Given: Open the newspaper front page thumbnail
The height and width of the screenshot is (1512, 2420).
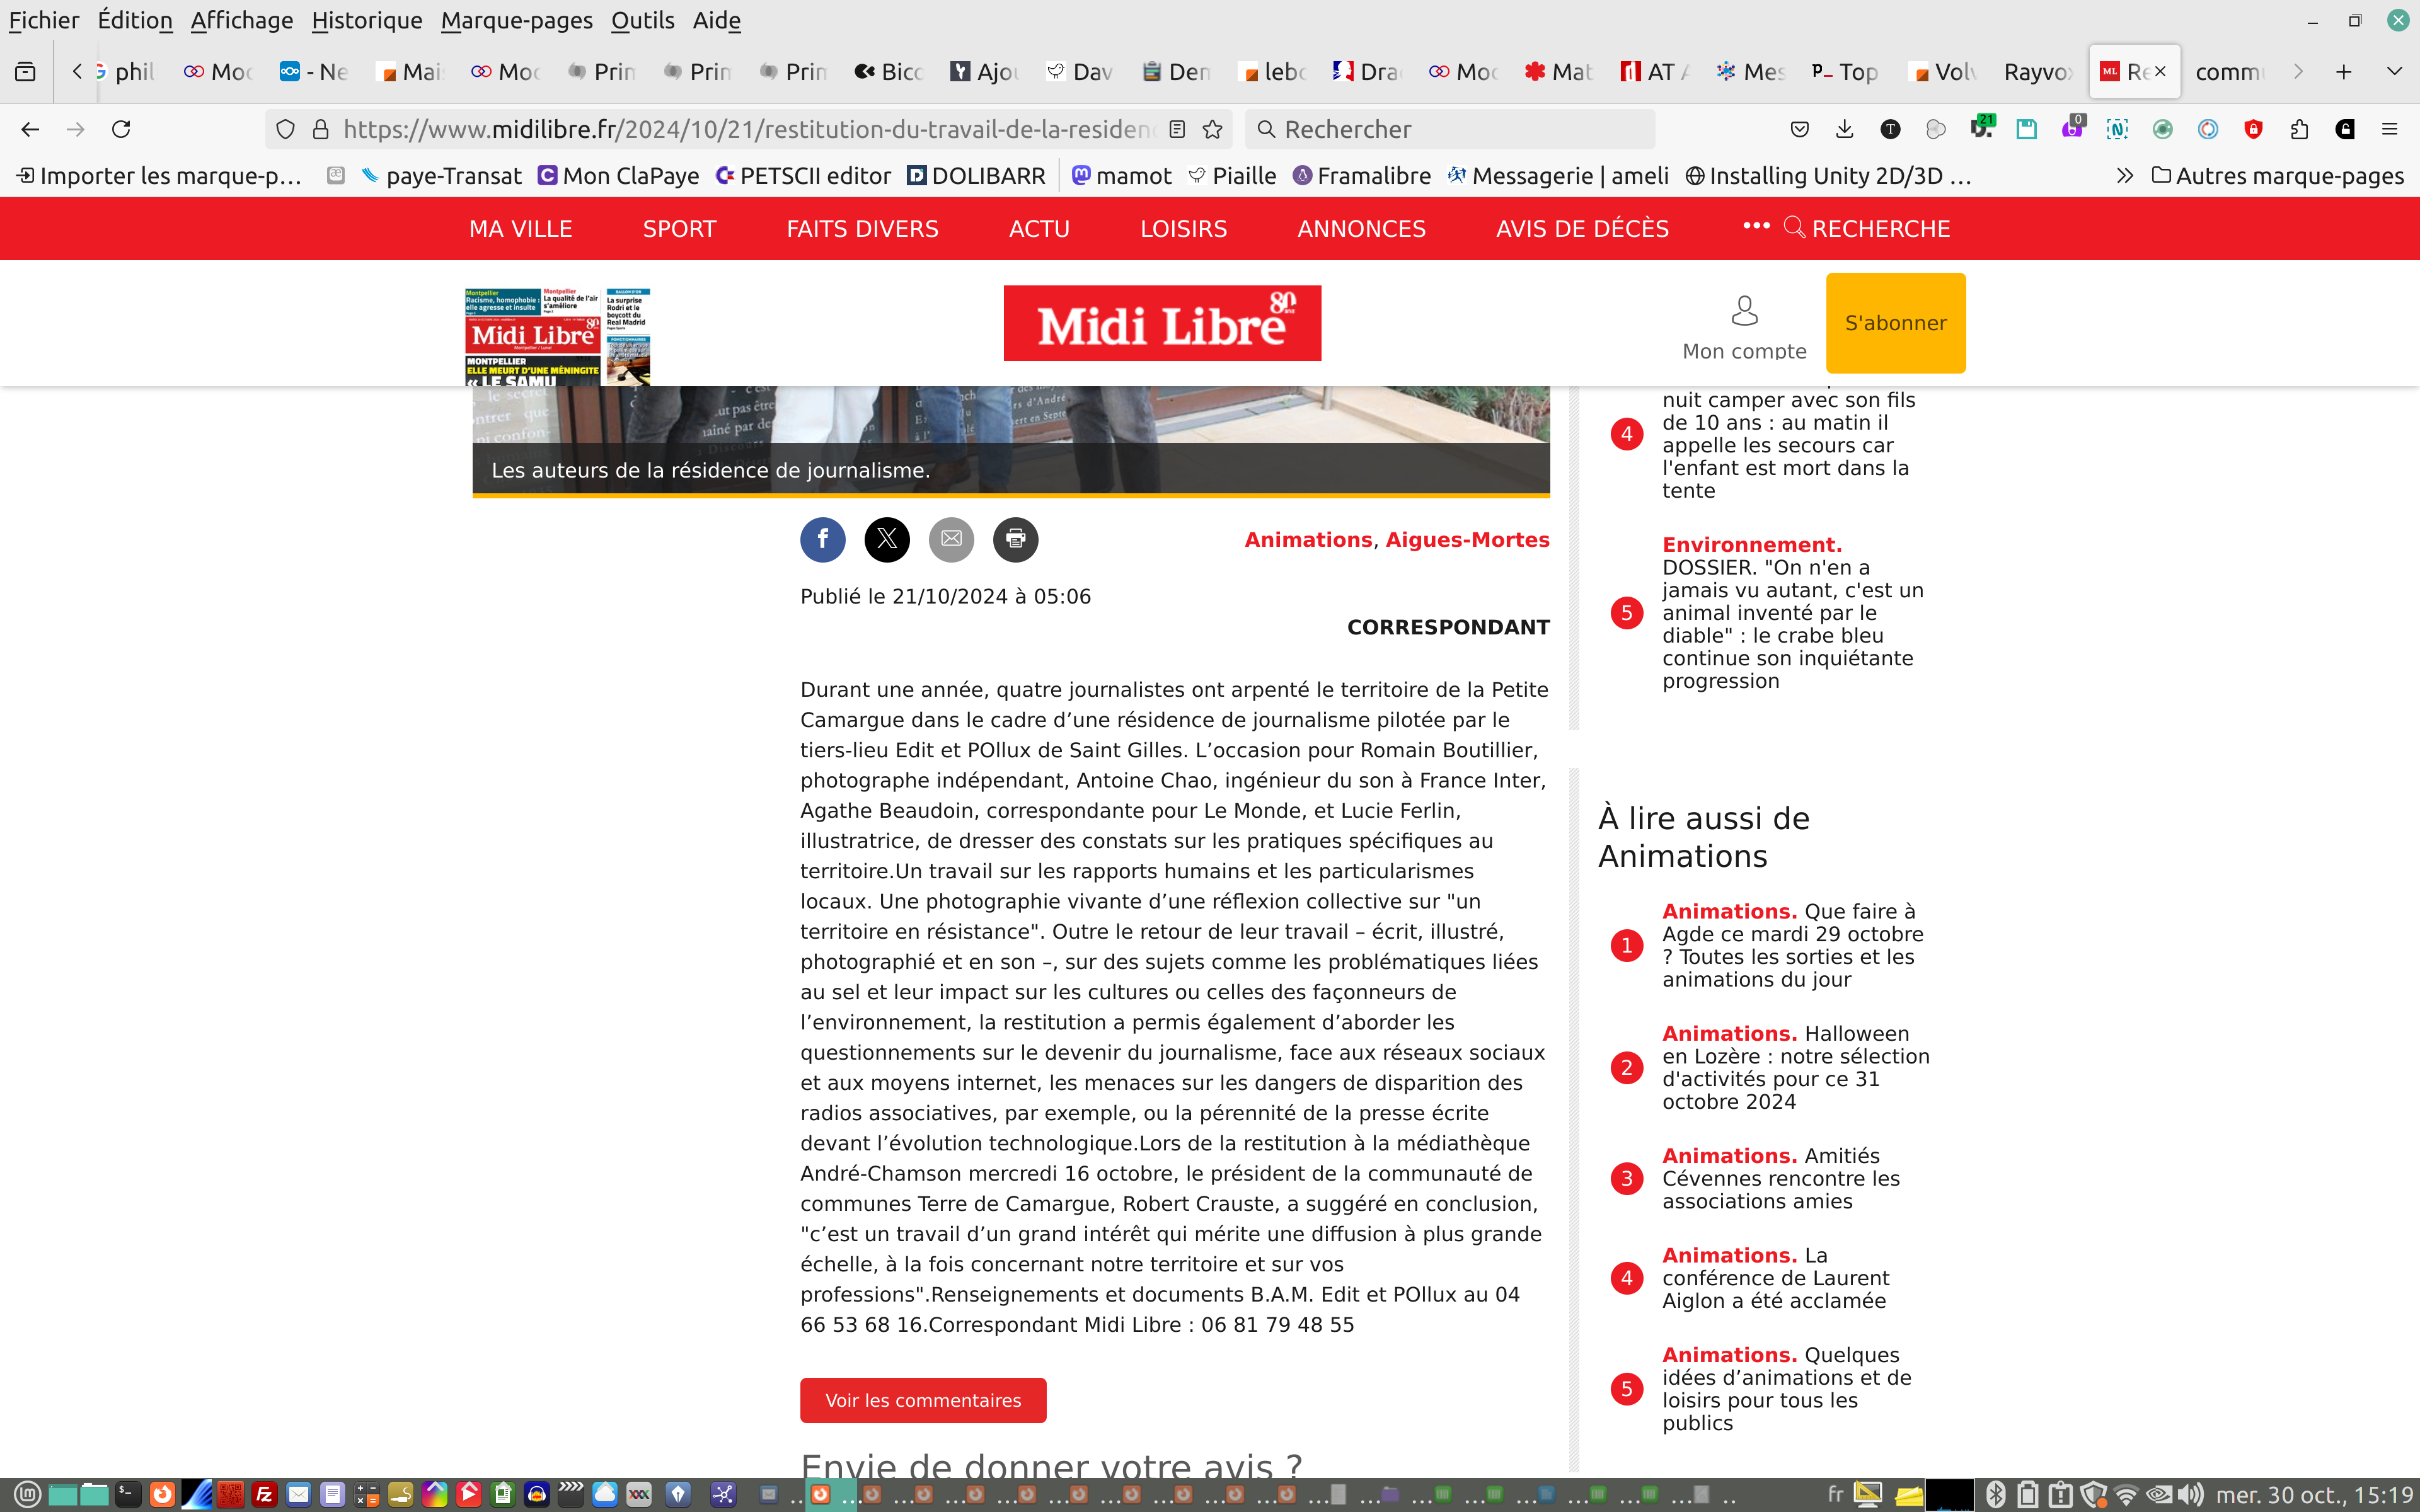Looking at the screenshot, I should (x=557, y=337).
